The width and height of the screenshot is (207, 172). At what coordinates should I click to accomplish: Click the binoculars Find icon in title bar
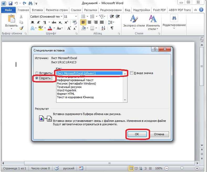(30, 3)
